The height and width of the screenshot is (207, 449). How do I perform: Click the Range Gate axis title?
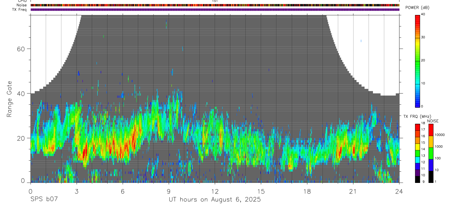[x=10, y=99]
